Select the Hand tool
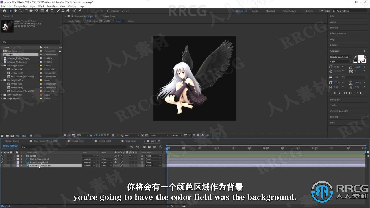The height and width of the screenshot is (208, 370). click(15, 11)
